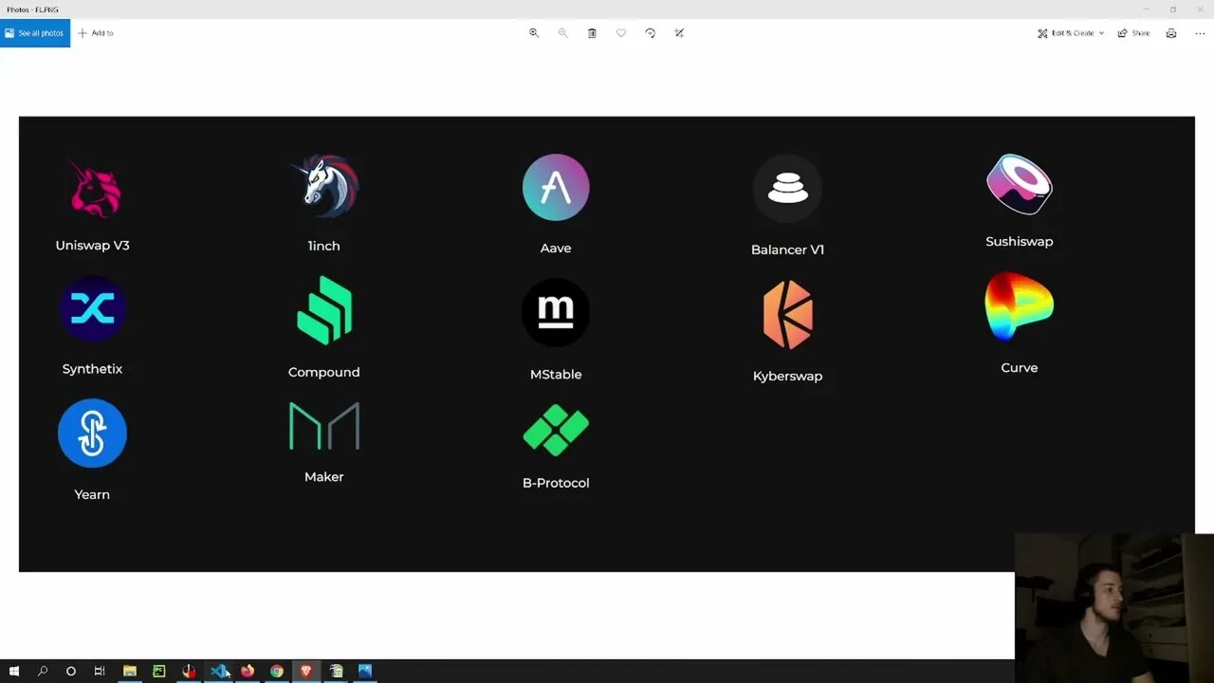Viewport: 1214px width, 683px height.
Task: Click the MStable logo
Action: pyautogui.click(x=556, y=312)
